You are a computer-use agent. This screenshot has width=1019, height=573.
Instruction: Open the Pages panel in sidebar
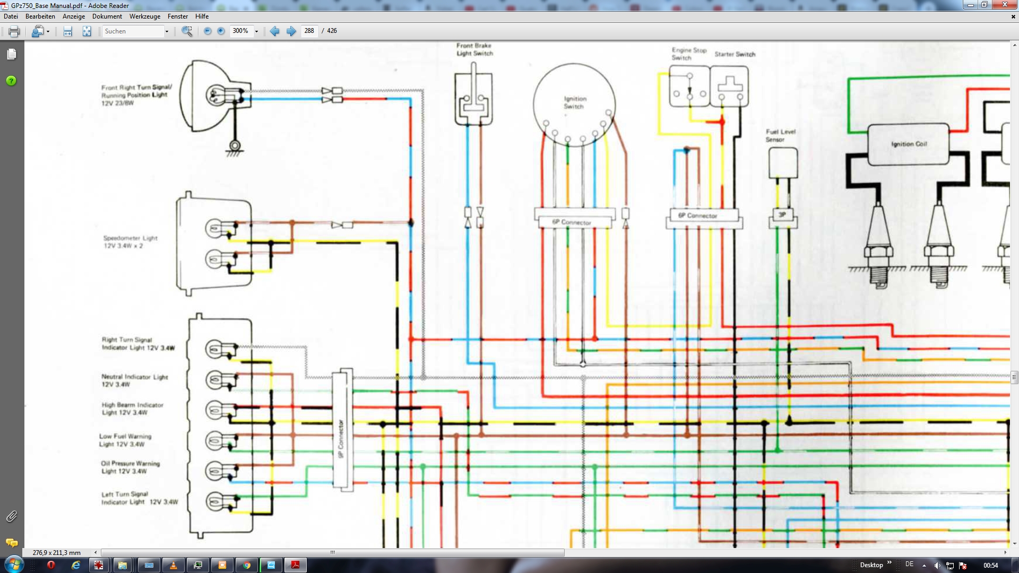tap(12, 54)
